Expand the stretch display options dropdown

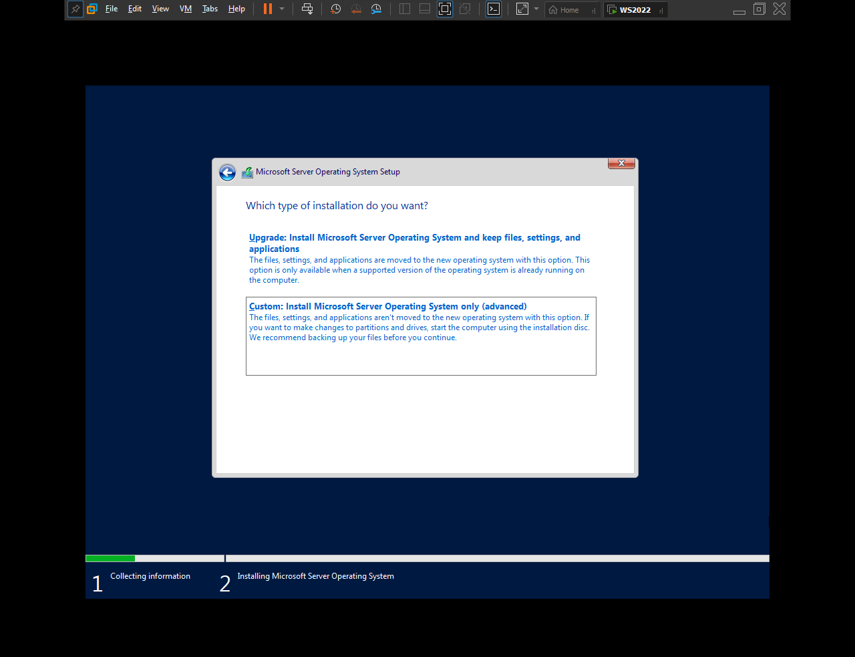[x=536, y=9]
